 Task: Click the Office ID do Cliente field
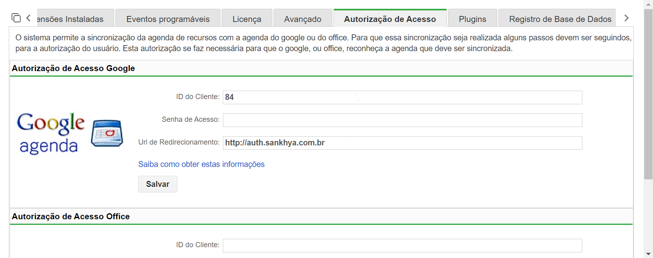point(403,246)
